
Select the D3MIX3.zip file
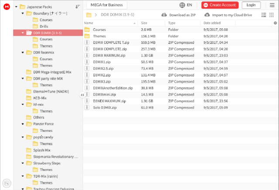click(102, 82)
